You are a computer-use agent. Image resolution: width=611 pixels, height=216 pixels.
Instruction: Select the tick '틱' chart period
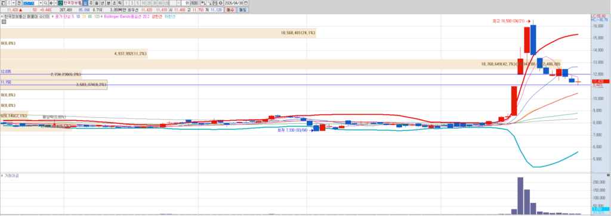[119, 3]
